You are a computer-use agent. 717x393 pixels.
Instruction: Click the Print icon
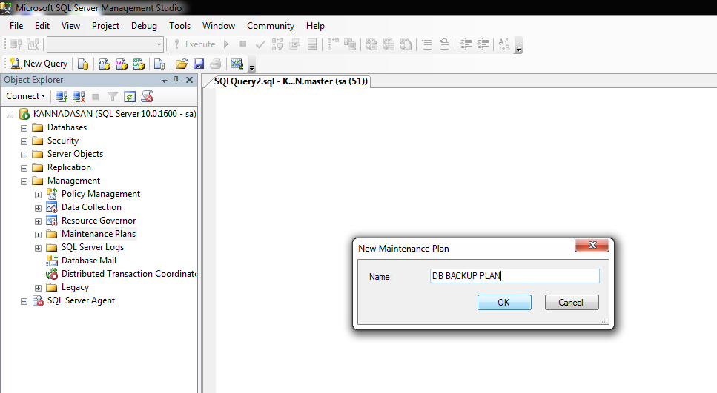tap(216, 64)
